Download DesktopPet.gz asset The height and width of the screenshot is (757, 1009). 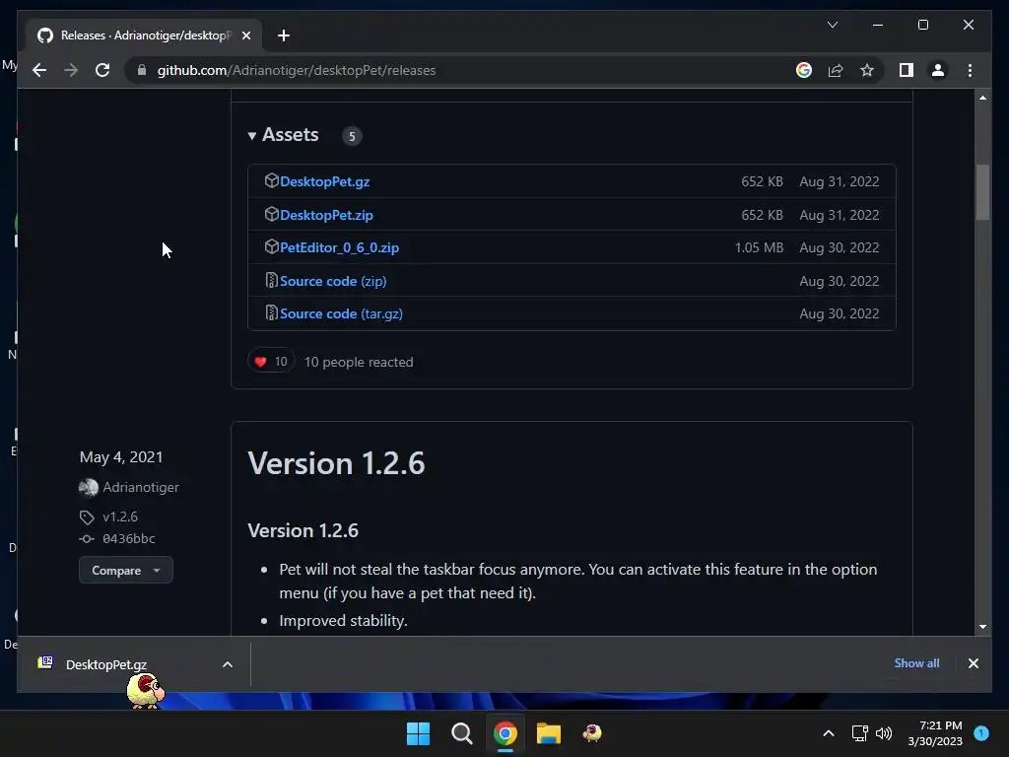click(x=324, y=181)
